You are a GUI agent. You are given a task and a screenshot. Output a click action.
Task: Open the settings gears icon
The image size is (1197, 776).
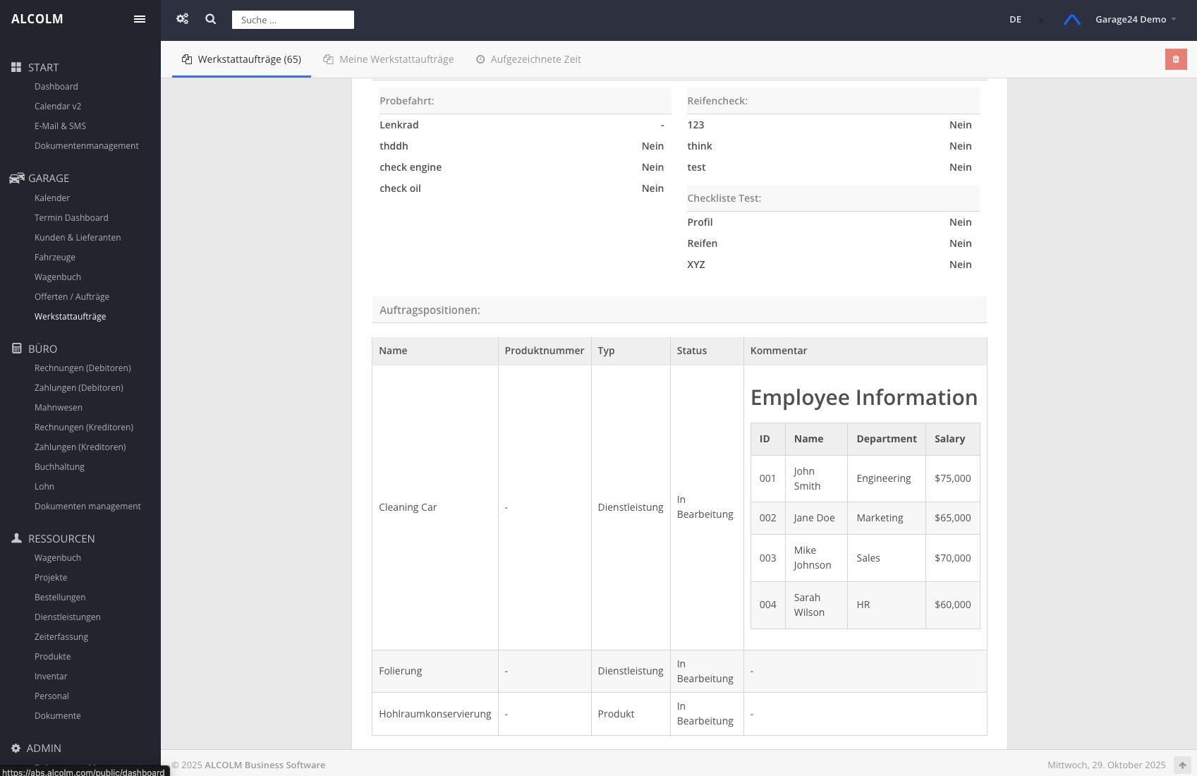point(183,19)
